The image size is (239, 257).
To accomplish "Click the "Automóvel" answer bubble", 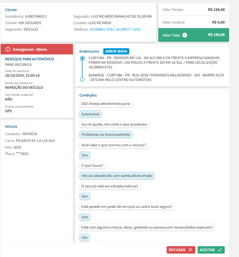I will (90, 114).
